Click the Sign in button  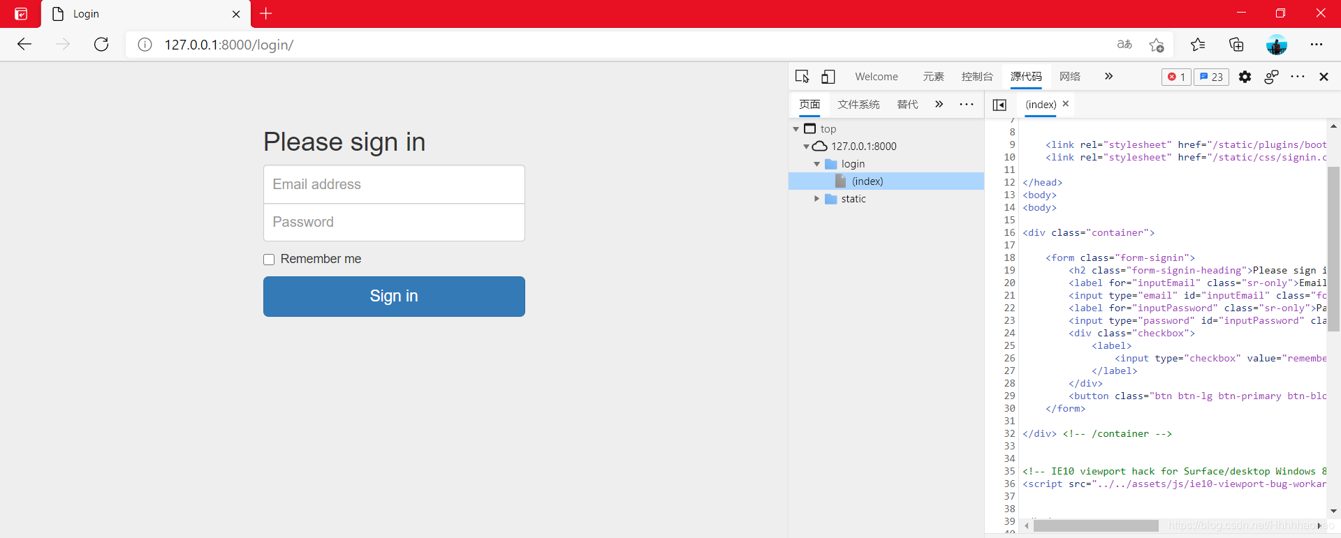394,297
